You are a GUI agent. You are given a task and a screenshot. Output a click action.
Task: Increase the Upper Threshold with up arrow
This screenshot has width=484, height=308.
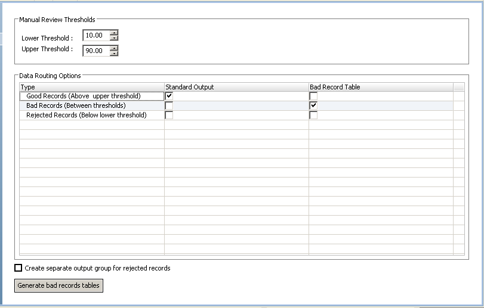coord(114,48)
